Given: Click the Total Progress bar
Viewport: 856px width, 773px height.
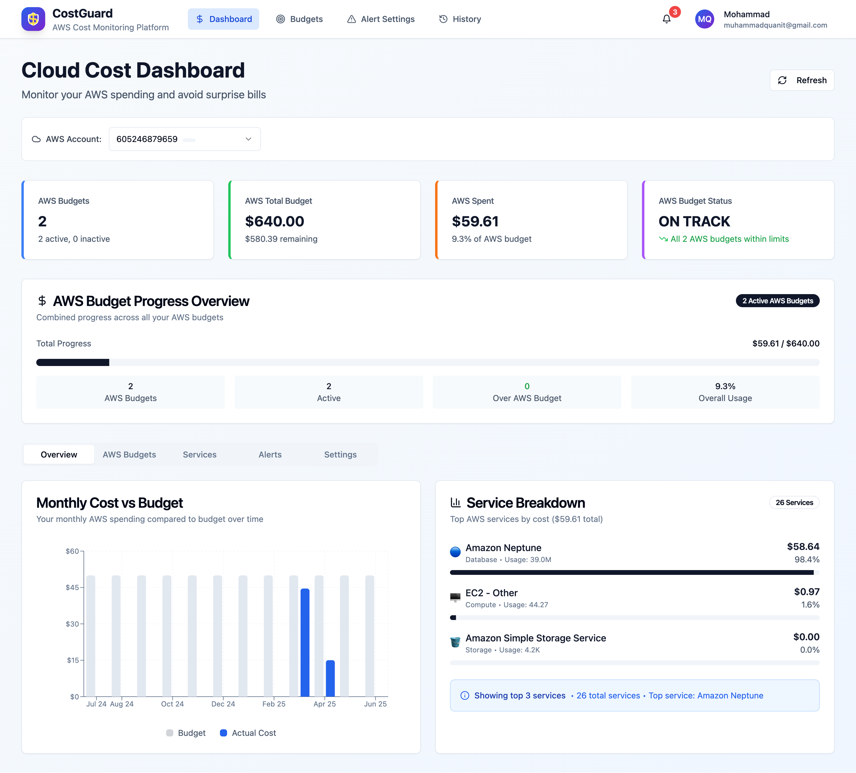Looking at the screenshot, I should click(428, 362).
